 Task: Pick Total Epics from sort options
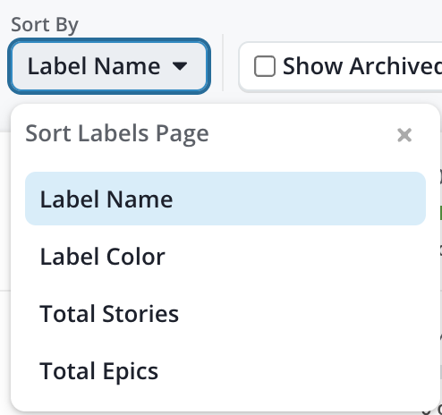click(x=225, y=371)
